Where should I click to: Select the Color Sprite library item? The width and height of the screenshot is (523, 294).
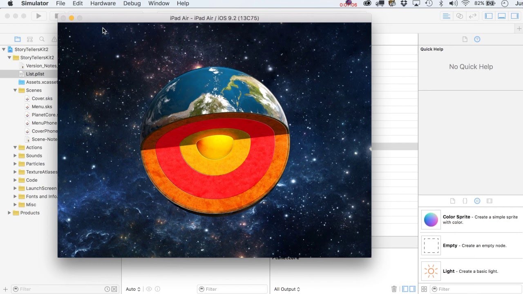(x=471, y=220)
